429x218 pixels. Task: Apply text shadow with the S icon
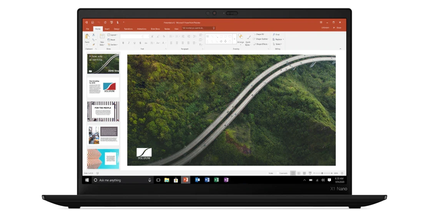tap(140, 43)
